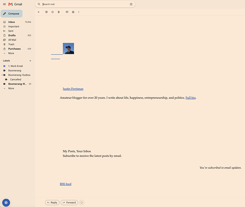Click the Purchases bag icon
The image size is (245, 207).
[5, 49]
